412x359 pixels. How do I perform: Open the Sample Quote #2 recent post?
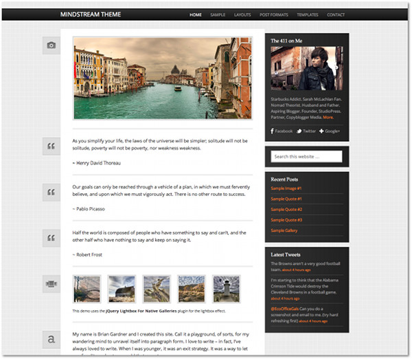[x=286, y=210]
